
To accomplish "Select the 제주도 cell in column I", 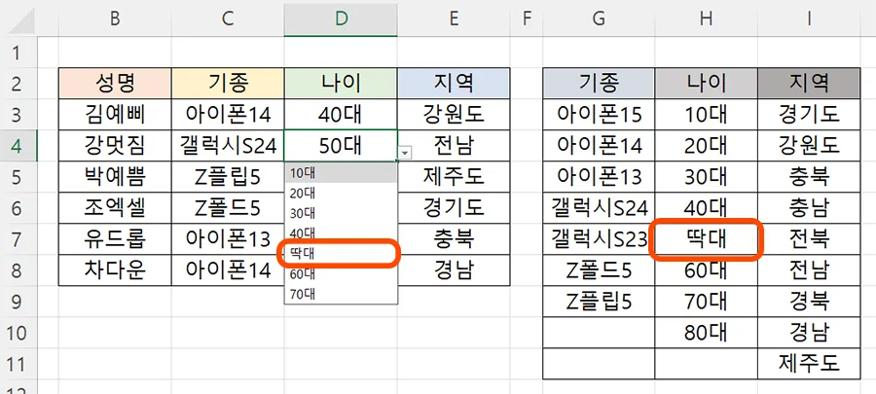I will pyautogui.click(x=809, y=365).
